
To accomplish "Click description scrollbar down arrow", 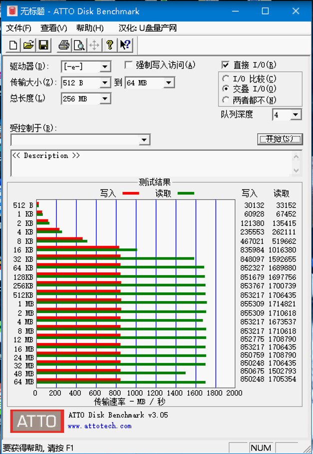I will [x=296, y=170].
